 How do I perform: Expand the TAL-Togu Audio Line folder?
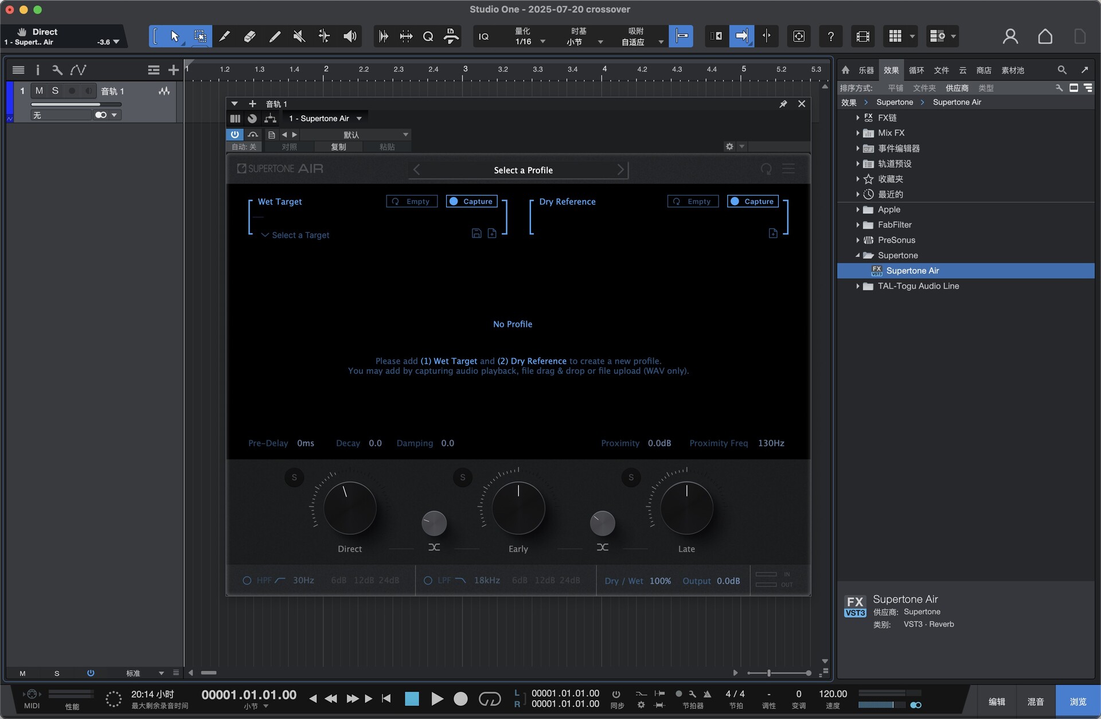click(858, 286)
